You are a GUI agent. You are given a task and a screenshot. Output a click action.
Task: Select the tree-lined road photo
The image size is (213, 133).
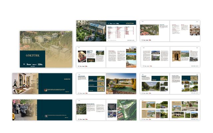click(x=151, y=86)
